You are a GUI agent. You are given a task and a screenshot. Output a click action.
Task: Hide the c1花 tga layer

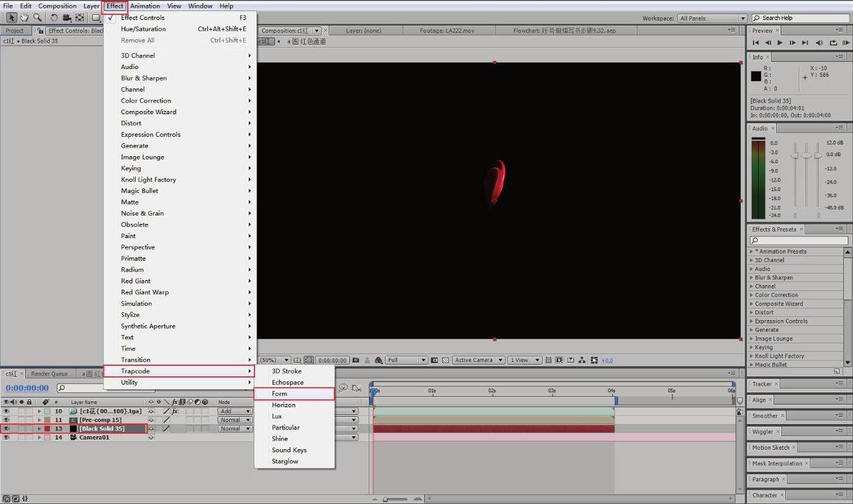coord(6,411)
